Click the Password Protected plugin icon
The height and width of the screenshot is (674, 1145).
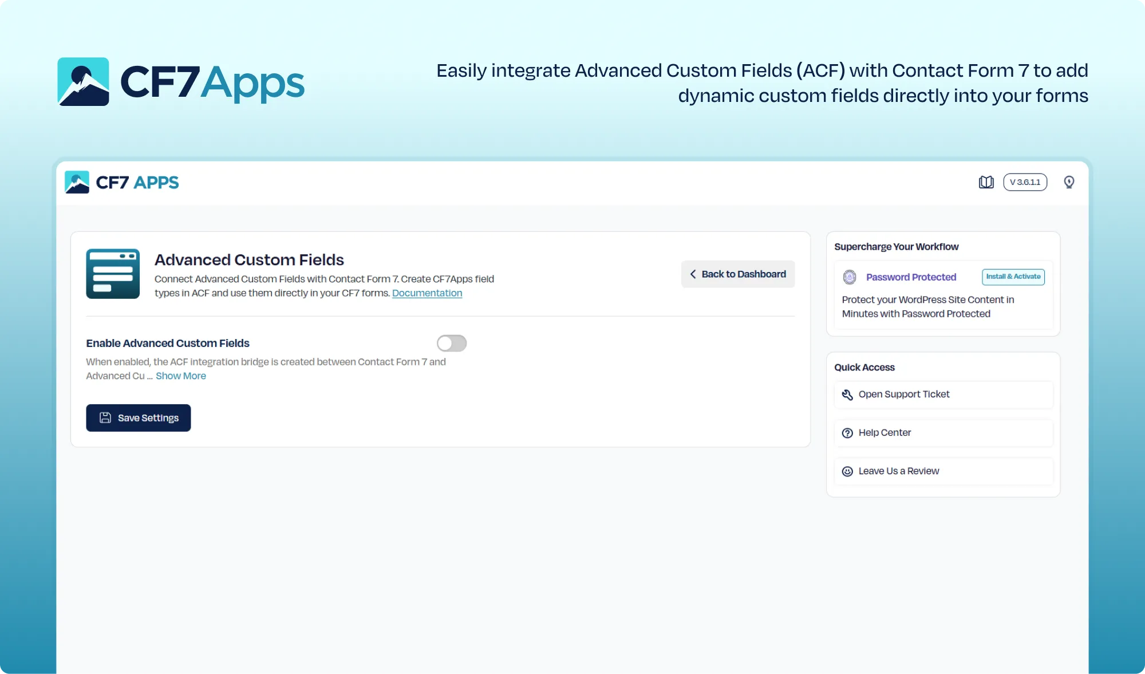(x=850, y=277)
